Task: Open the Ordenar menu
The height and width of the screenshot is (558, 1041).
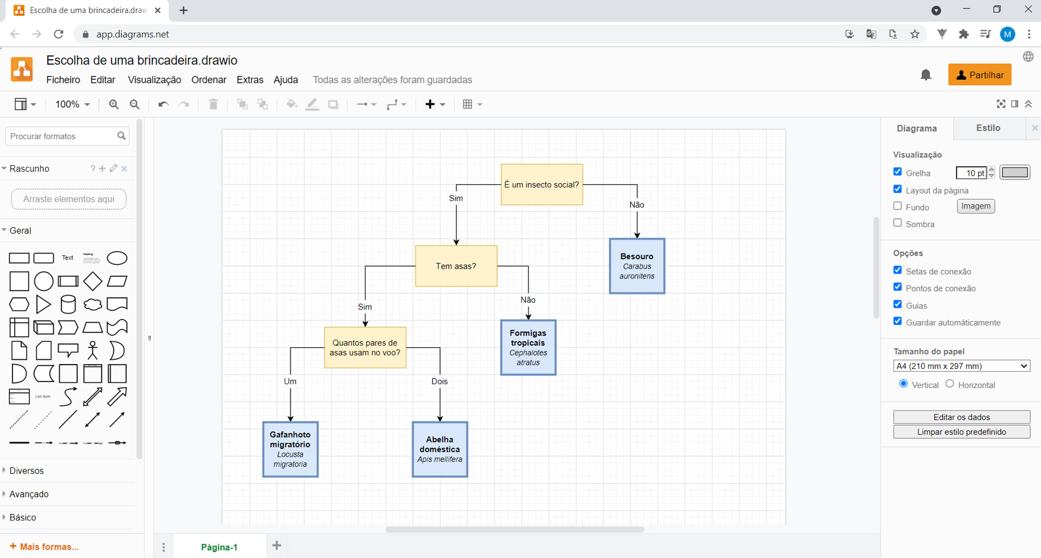Action: point(209,80)
